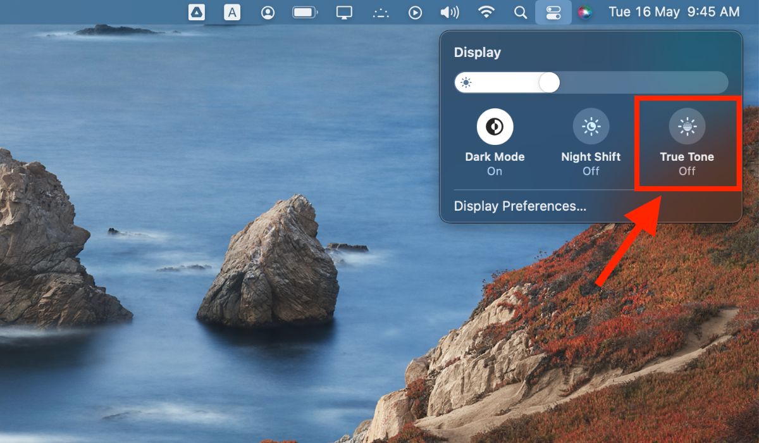Image resolution: width=759 pixels, height=443 pixels.
Task: Open the user account switcher icon
Action: point(268,12)
